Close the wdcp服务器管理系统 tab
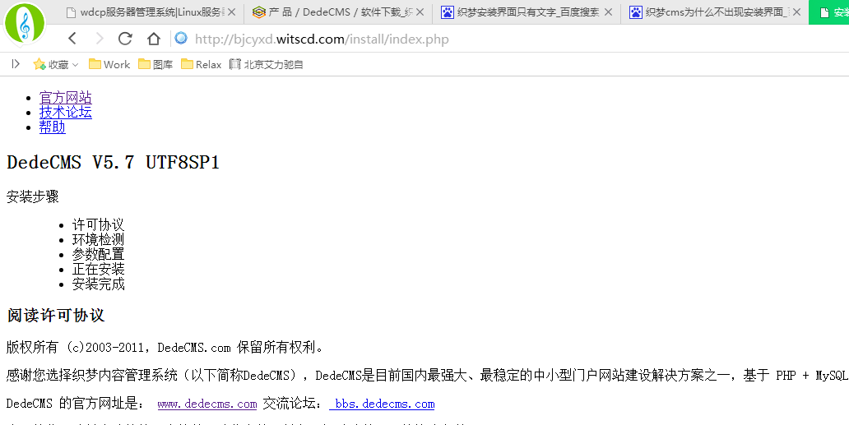 tap(231, 12)
